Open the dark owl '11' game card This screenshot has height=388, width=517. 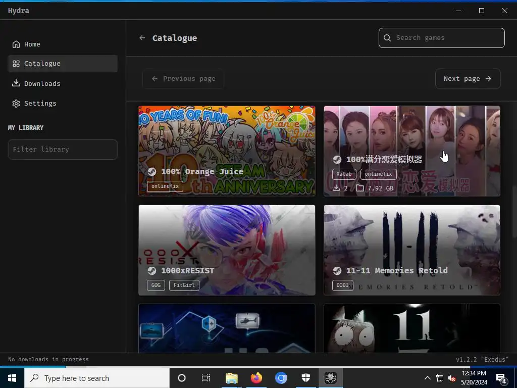pos(412,328)
